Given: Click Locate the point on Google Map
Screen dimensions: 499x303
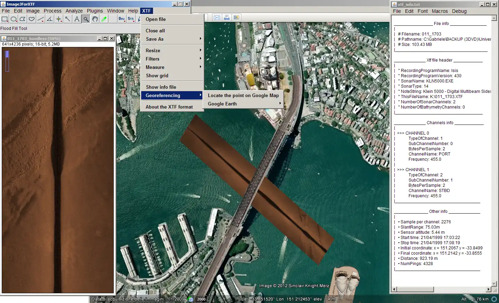Looking at the screenshot, I should pyautogui.click(x=243, y=95).
